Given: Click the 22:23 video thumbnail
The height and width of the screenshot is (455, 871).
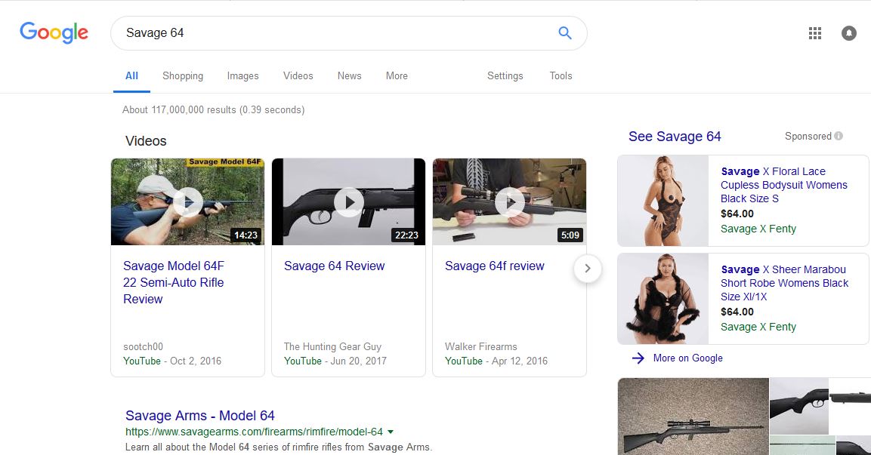Looking at the screenshot, I should click(x=348, y=202).
